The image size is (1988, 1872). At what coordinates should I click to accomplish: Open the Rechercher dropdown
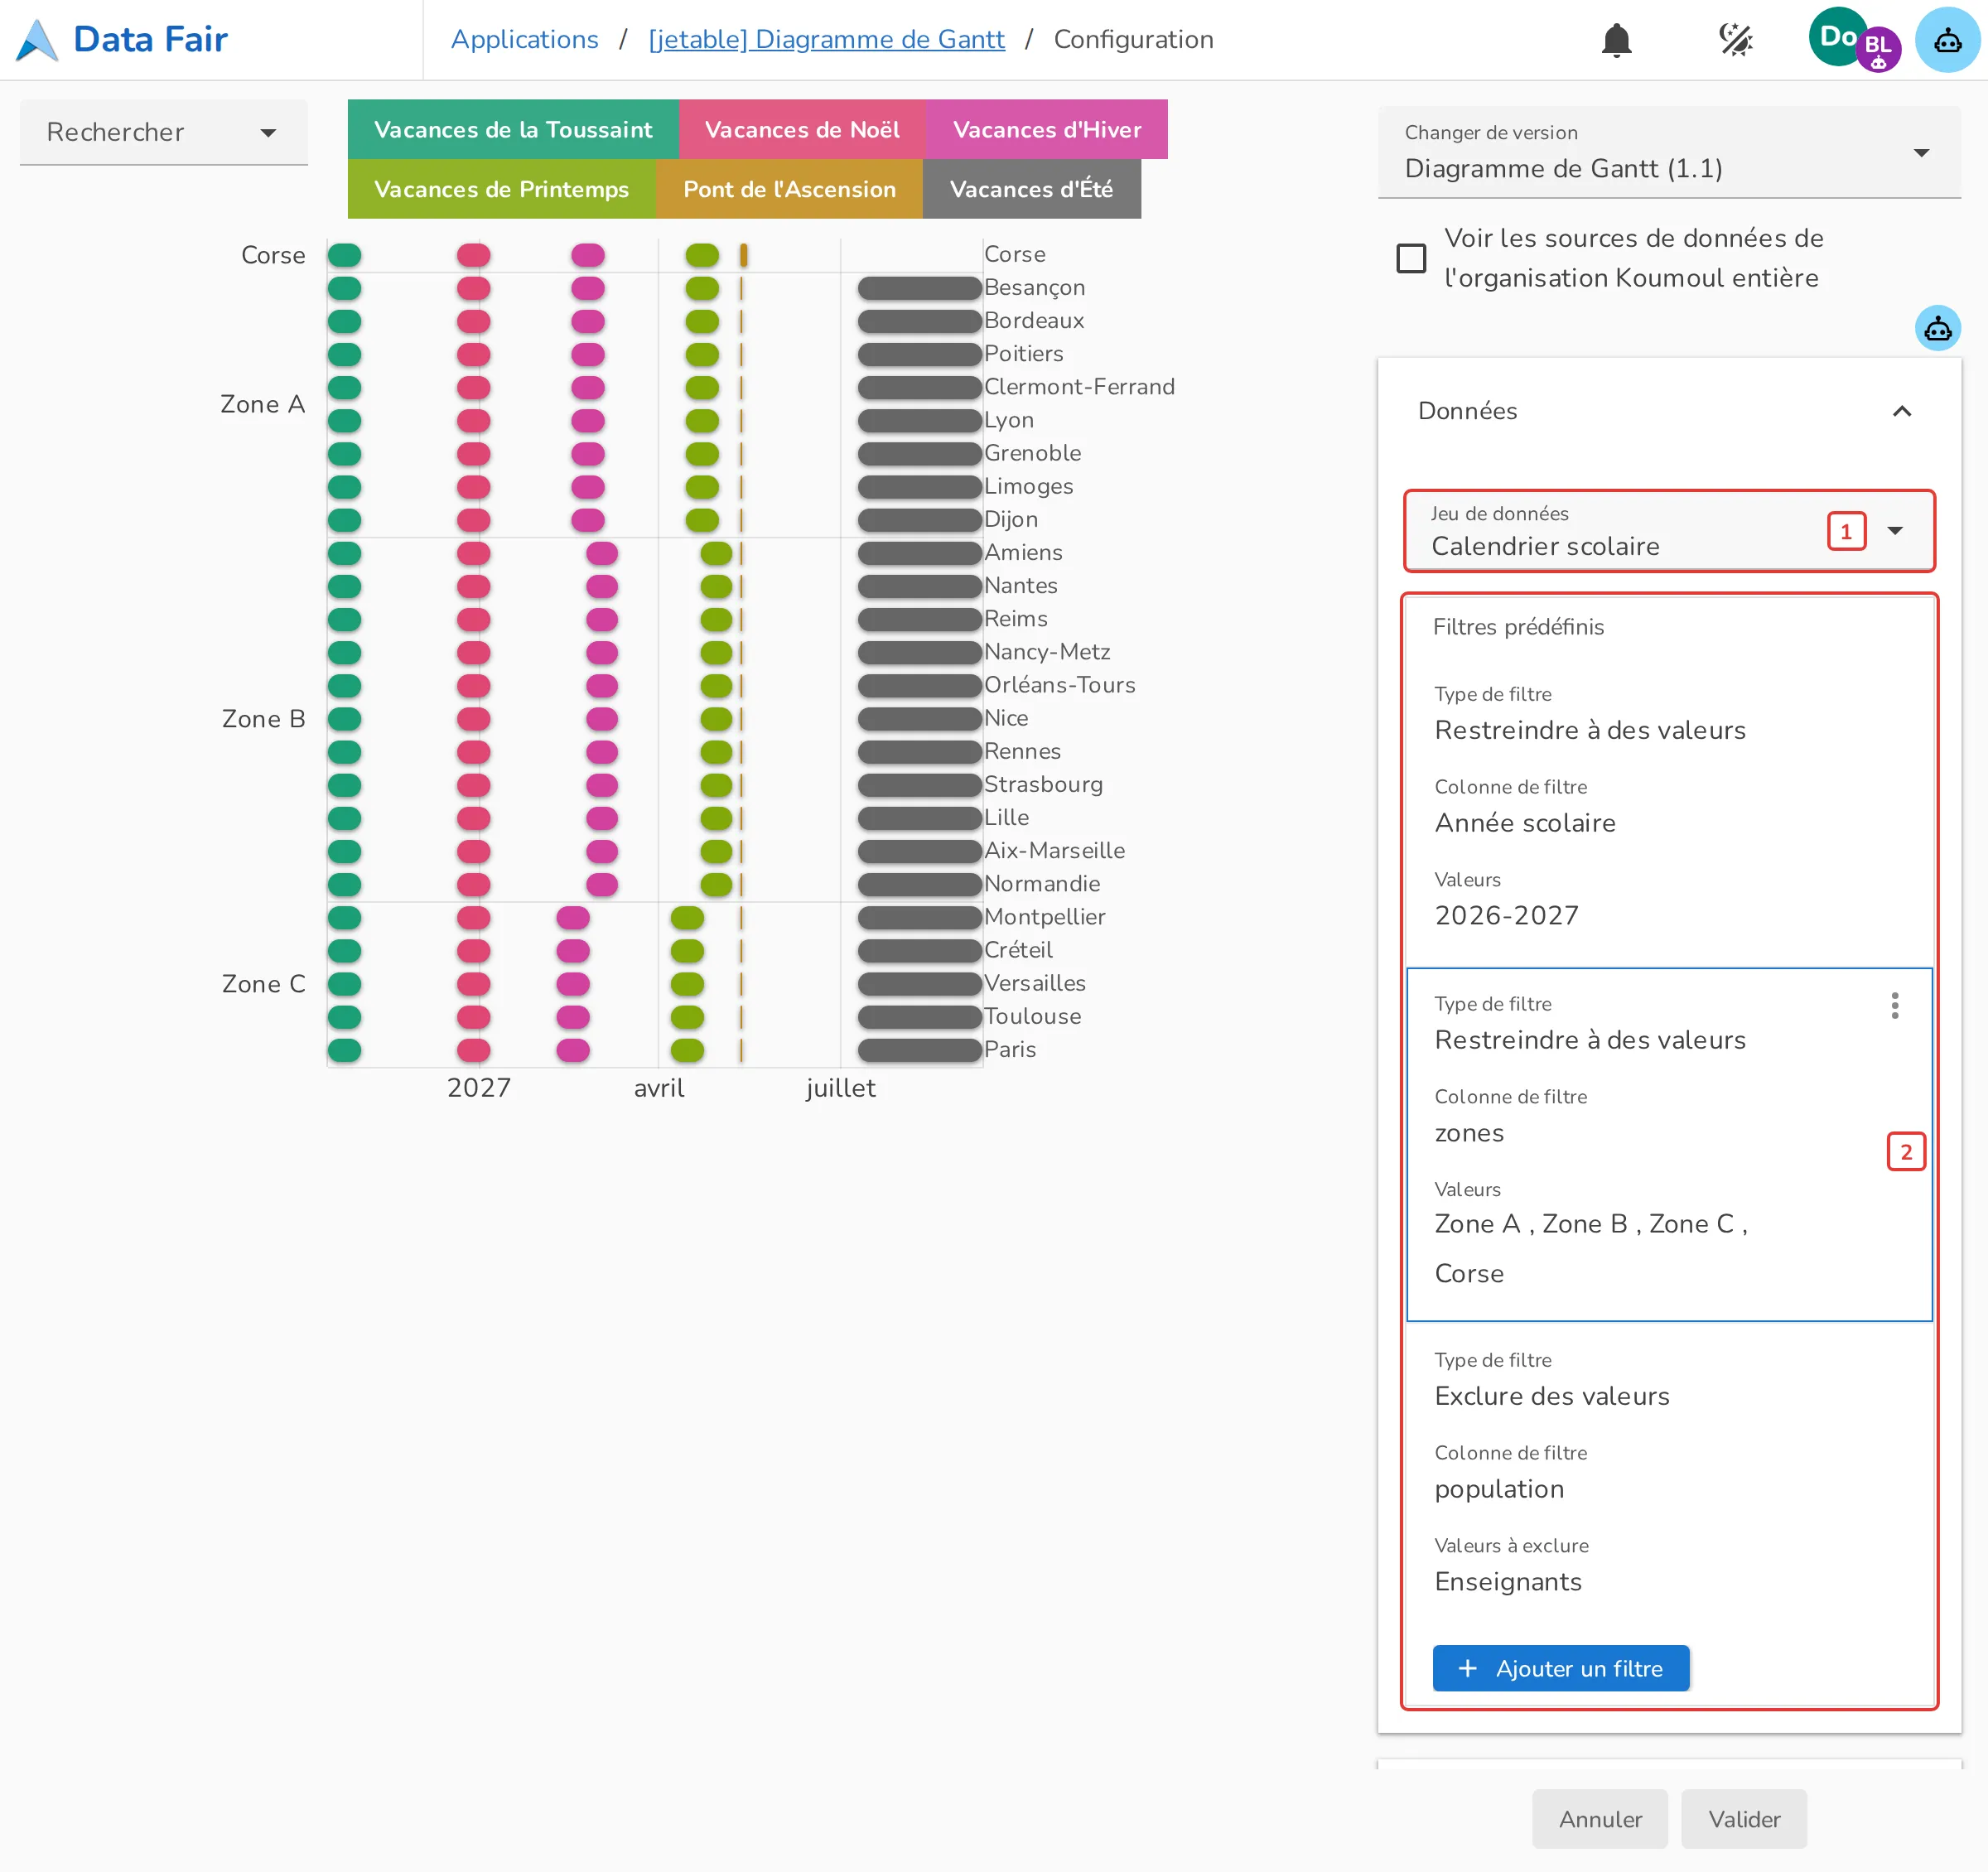pyautogui.click(x=163, y=132)
